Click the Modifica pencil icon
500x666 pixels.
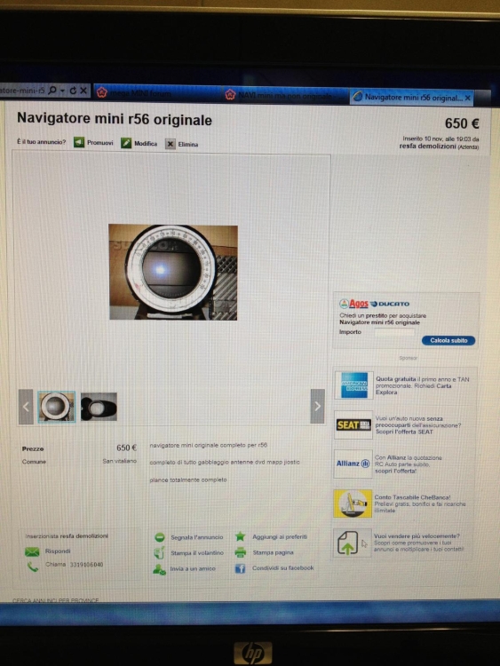tap(126, 143)
